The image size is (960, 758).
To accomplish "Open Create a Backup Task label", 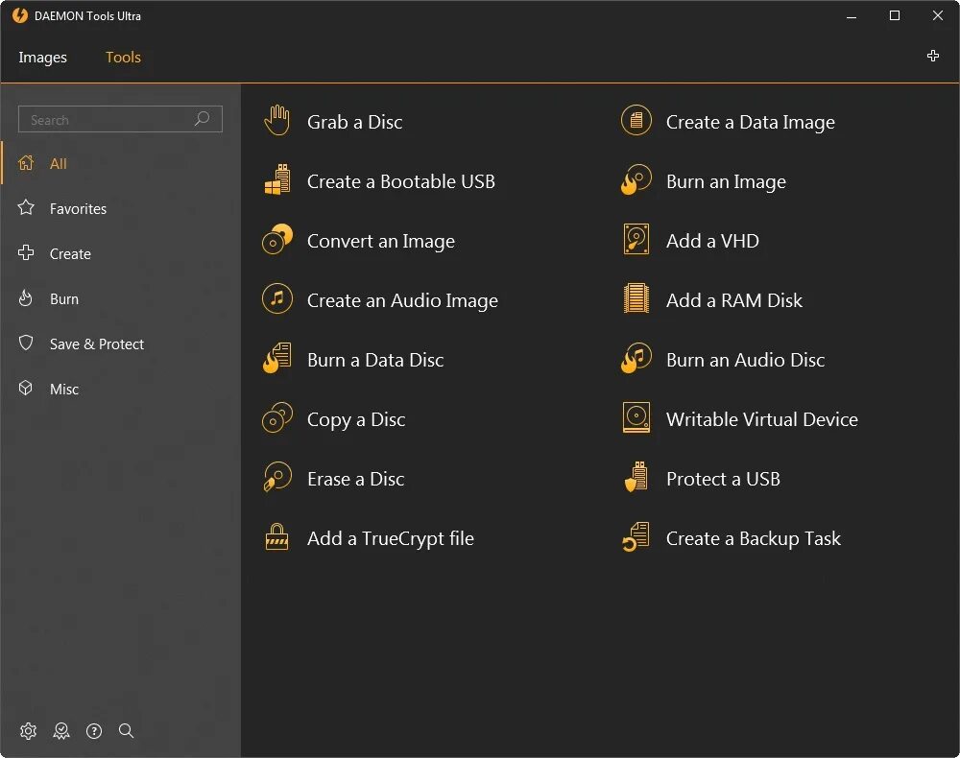I will click(753, 538).
